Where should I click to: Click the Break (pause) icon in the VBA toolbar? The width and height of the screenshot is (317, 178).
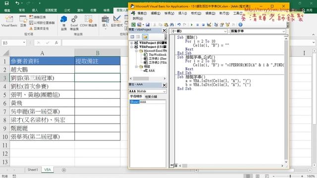tap(198, 25)
